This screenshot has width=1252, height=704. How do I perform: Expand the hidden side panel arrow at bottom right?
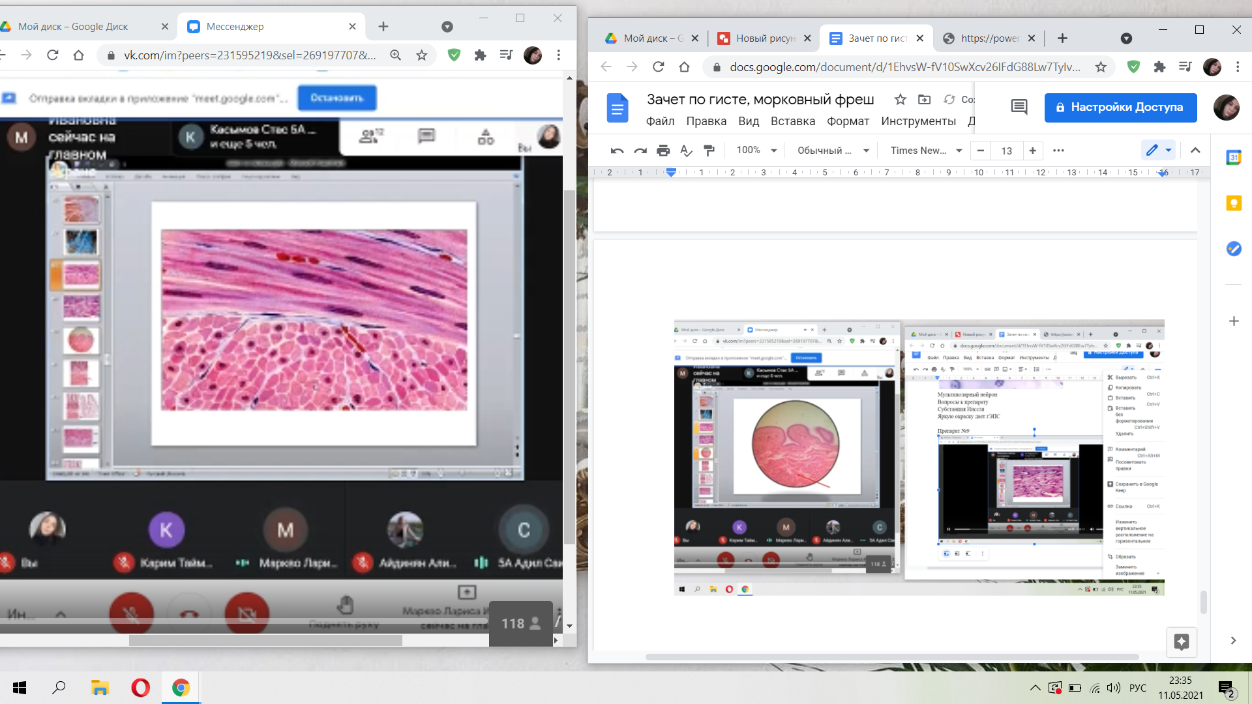[x=1233, y=641]
